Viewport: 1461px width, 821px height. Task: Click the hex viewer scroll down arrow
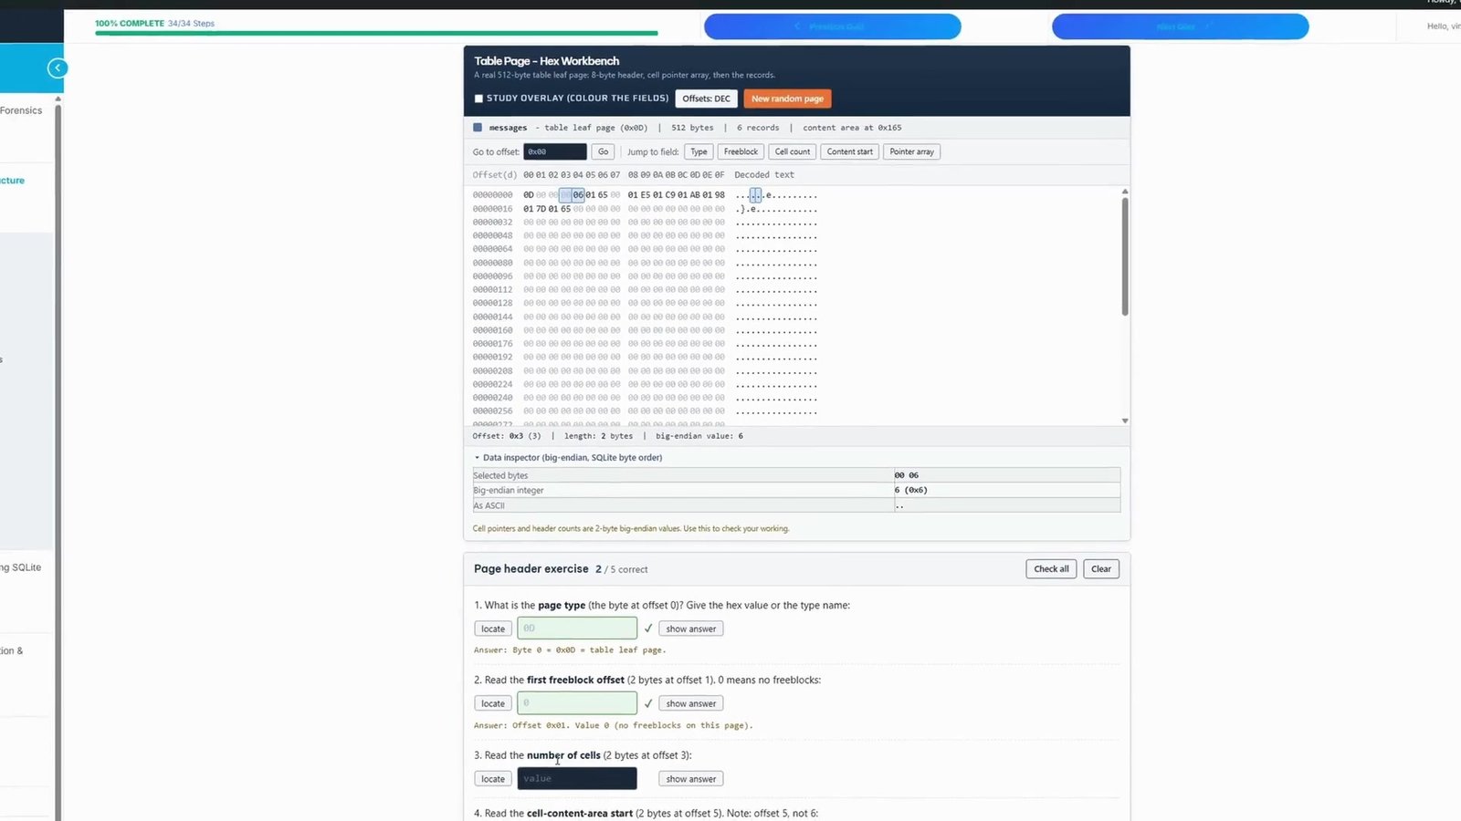click(1125, 421)
